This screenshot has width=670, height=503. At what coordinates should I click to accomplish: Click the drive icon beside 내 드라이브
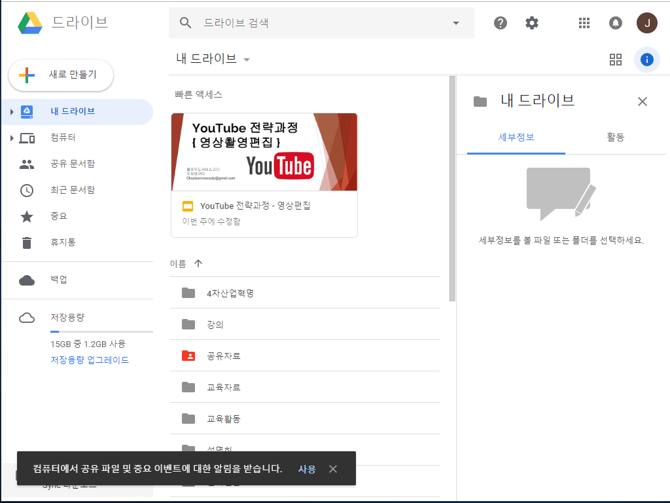(27, 112)
